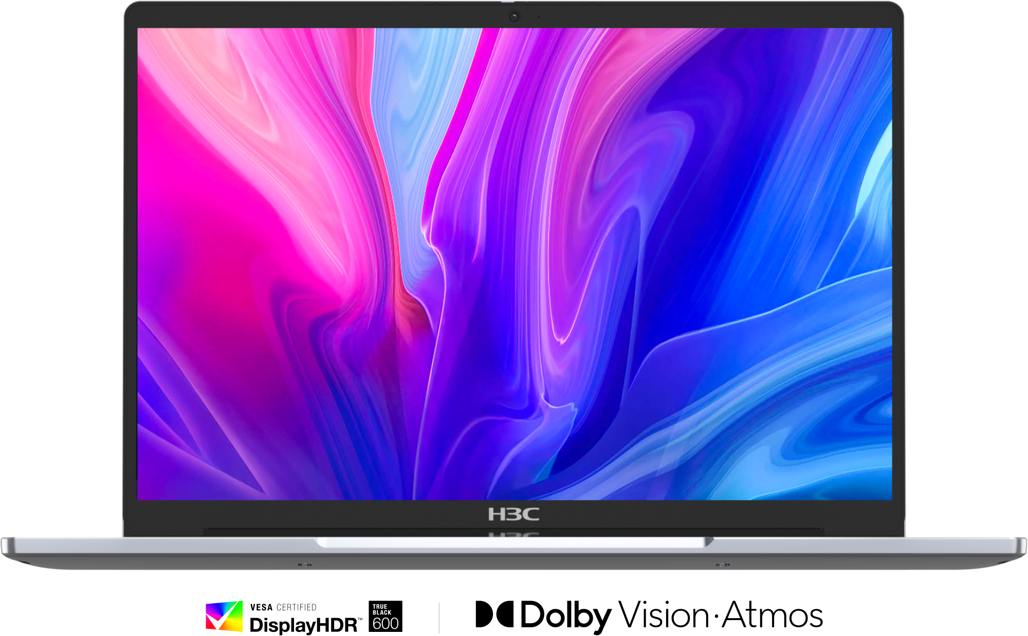
Task: Click the vertical divider beside True Black 600
Action: 439,618
